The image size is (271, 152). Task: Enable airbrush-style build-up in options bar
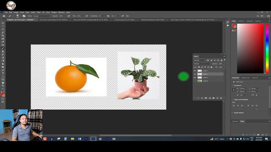(x=87, y=16)
